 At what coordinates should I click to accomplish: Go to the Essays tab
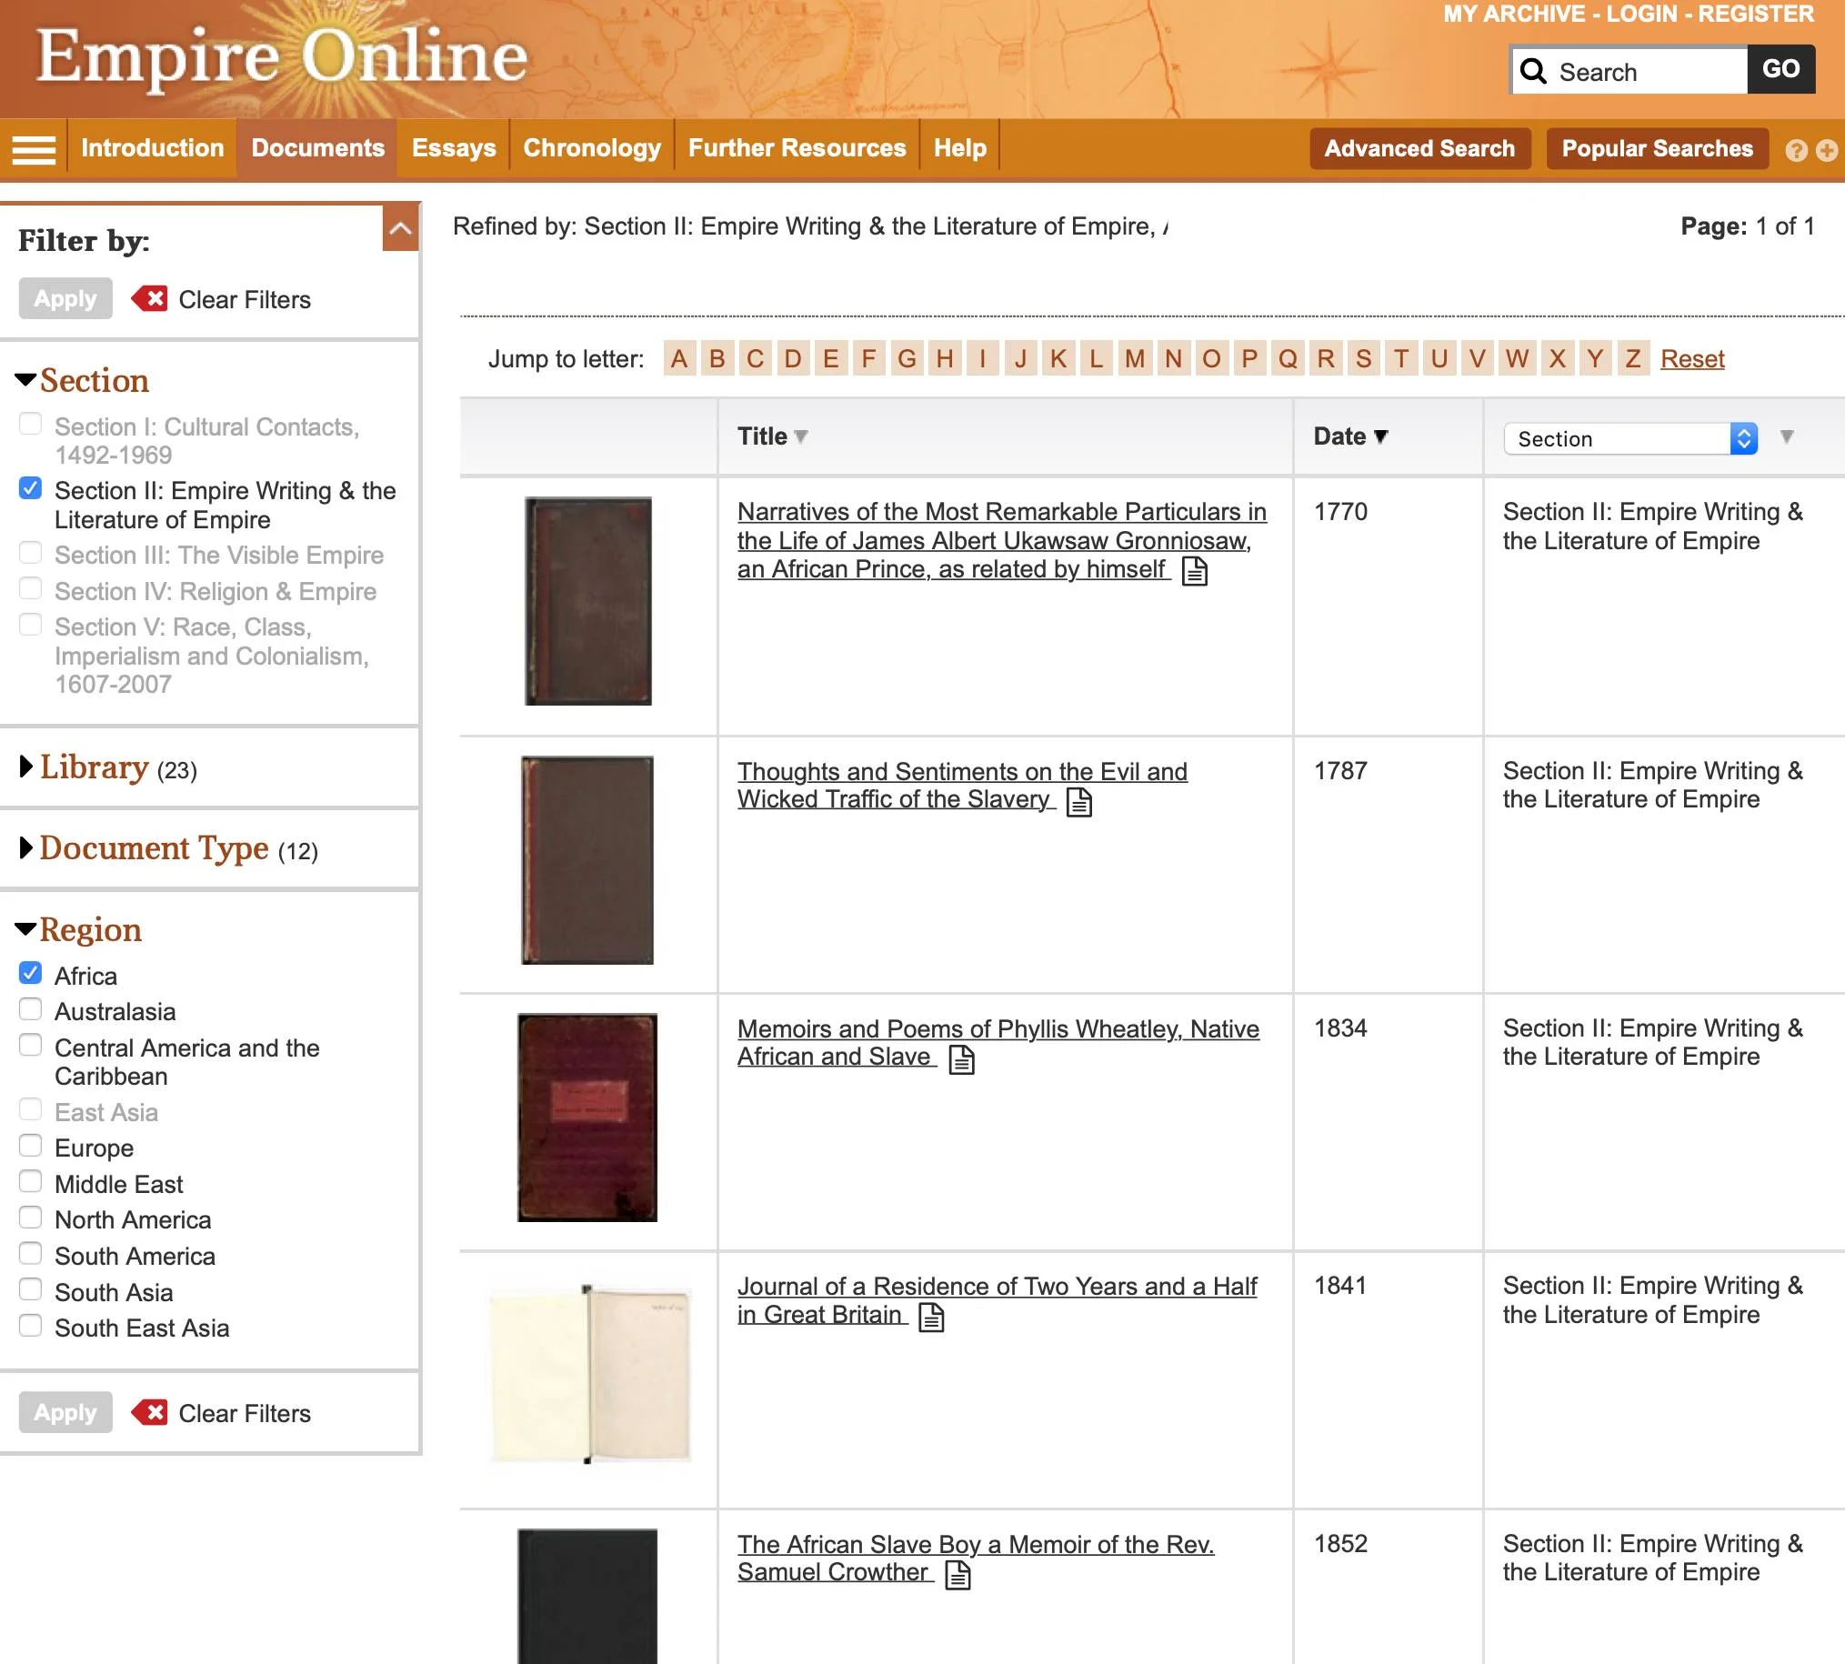[x=454, y=148]
